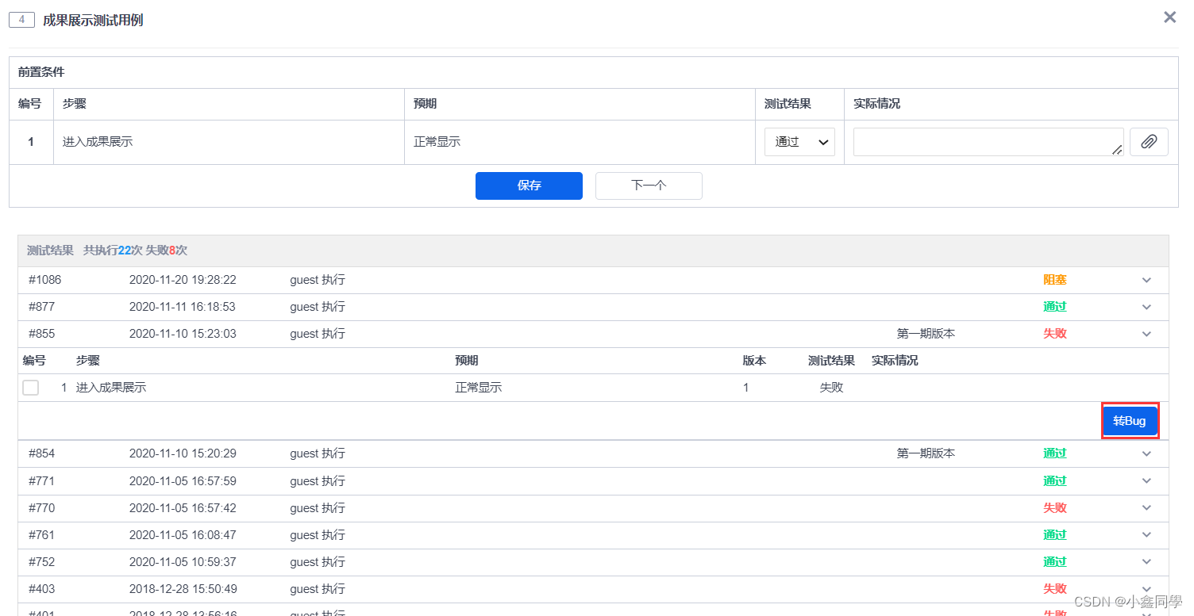
Task: Click 第一期版本 in row #855
Action: pyautogui.click(x=926, y=334)
